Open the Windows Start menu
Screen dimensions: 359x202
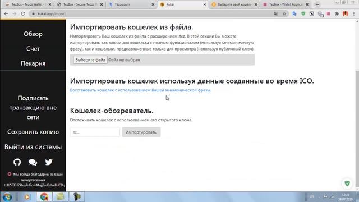pyautogui.click(x=7, y=197)
